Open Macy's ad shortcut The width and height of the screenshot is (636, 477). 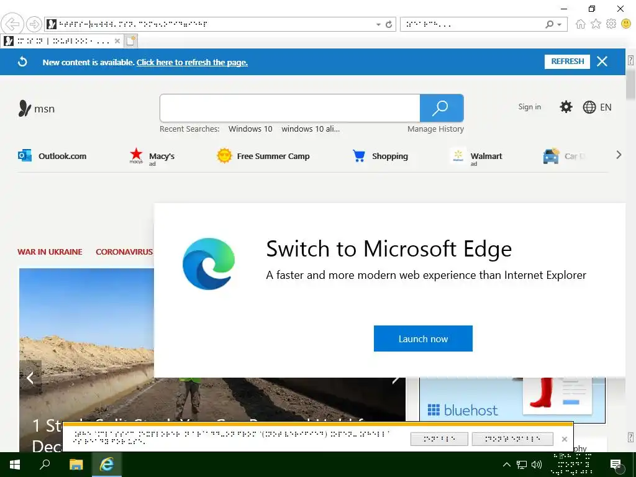152,157
